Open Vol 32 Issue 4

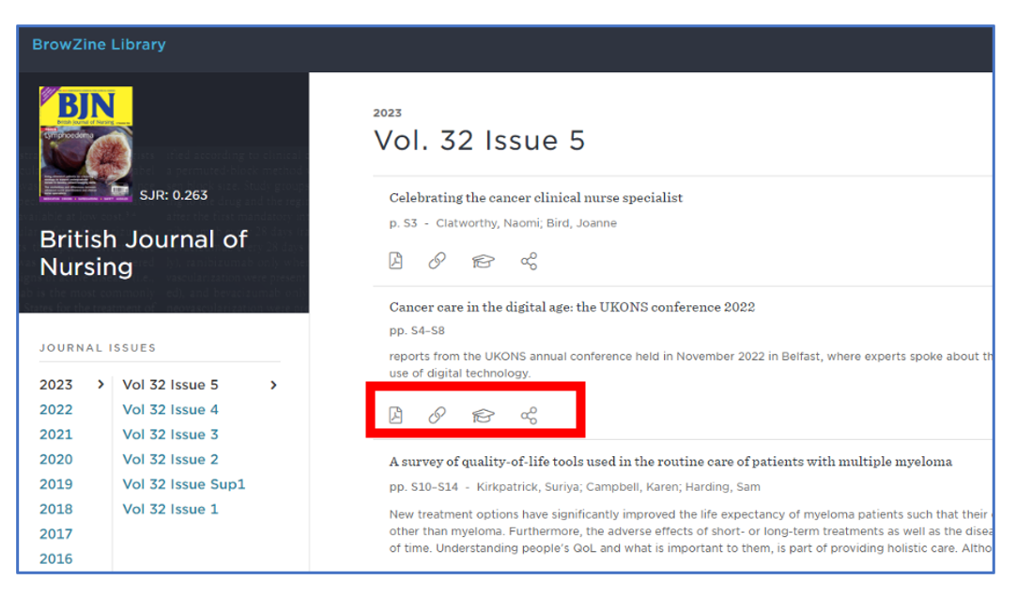tap(170, 409)
